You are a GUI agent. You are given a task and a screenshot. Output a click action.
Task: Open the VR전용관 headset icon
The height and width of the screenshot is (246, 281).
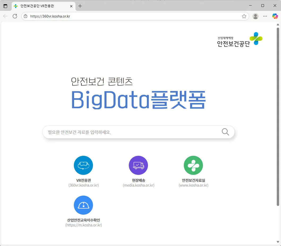(83, 165)
